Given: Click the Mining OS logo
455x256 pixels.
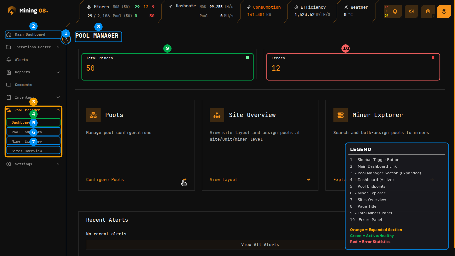Looking at the screenshot, I should pyautogui.click(x=27, y=10).
